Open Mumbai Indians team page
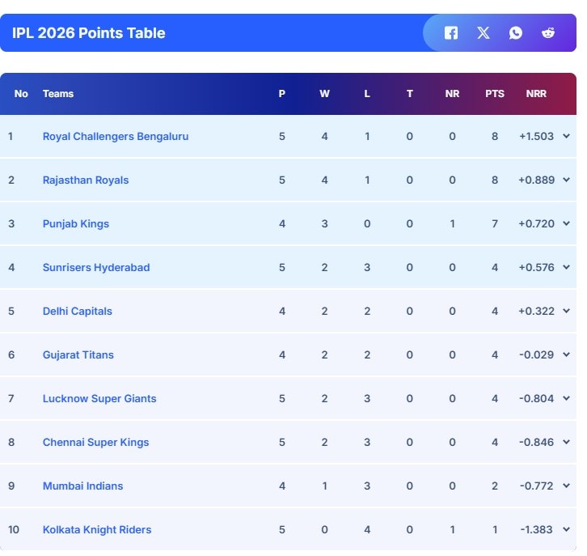587x556 pixels. coord(83,486)
